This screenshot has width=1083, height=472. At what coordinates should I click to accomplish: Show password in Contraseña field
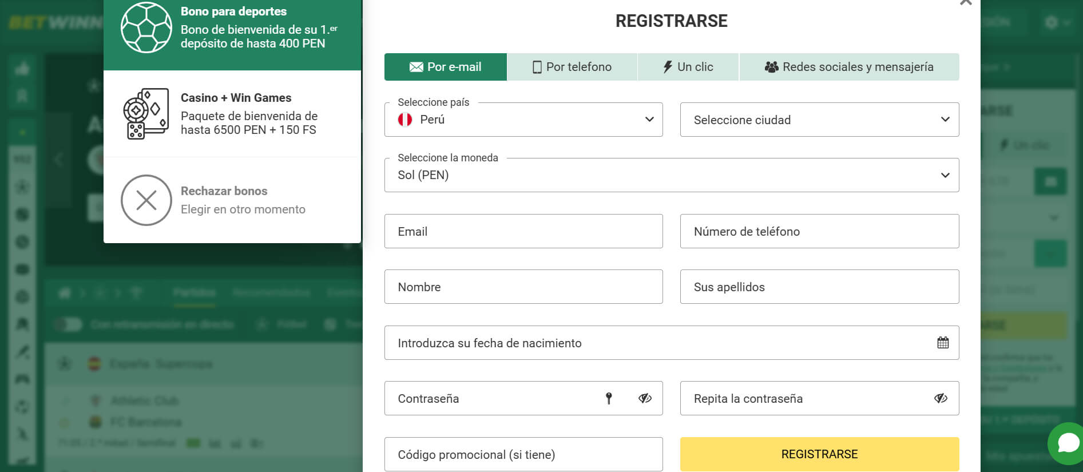645,399
